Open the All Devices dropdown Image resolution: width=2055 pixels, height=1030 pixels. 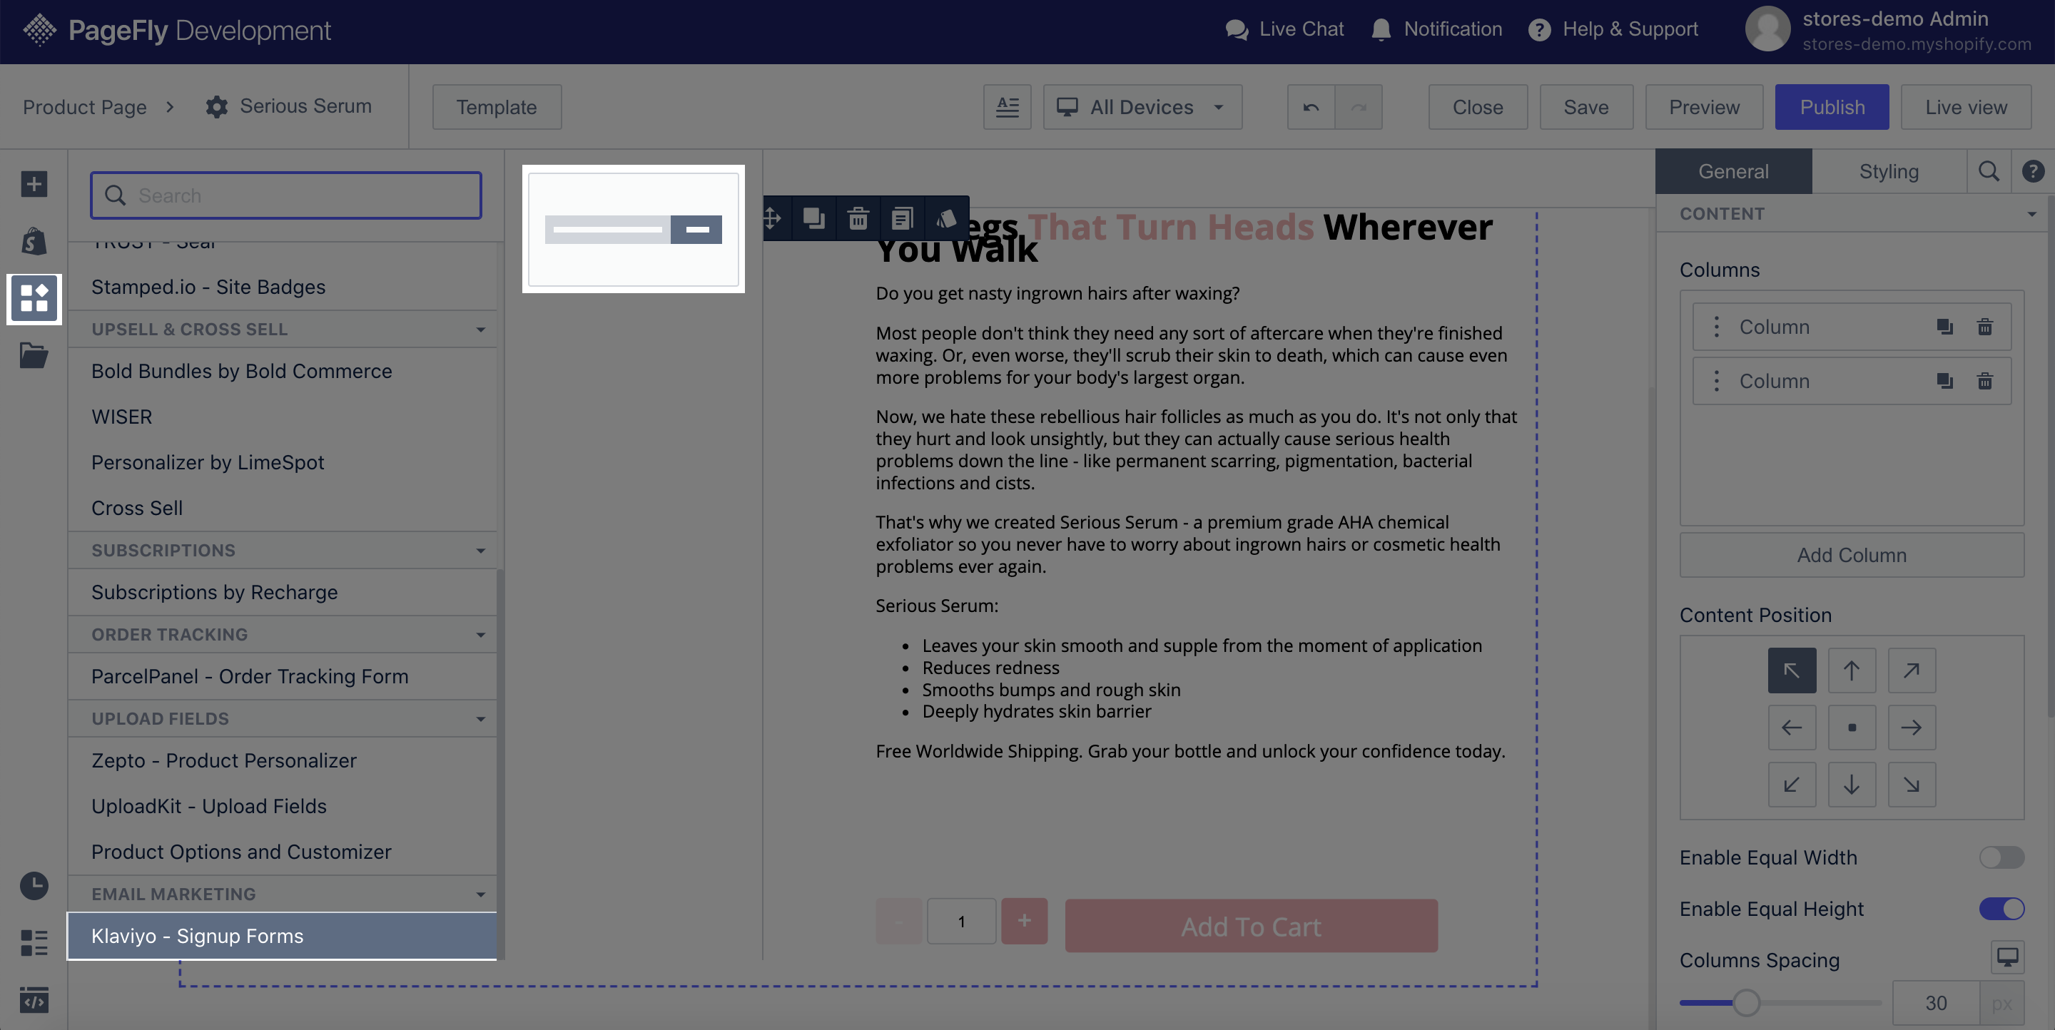click(x=1142, y=107)
